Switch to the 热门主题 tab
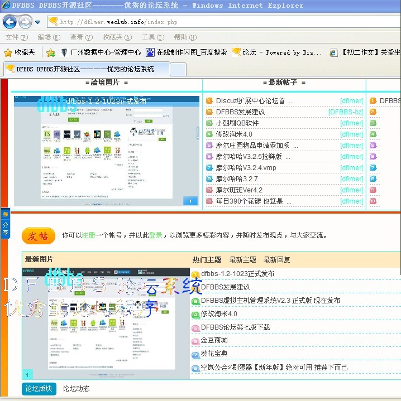The width and height of the screenshot is (401, 401). click(207, 260)
